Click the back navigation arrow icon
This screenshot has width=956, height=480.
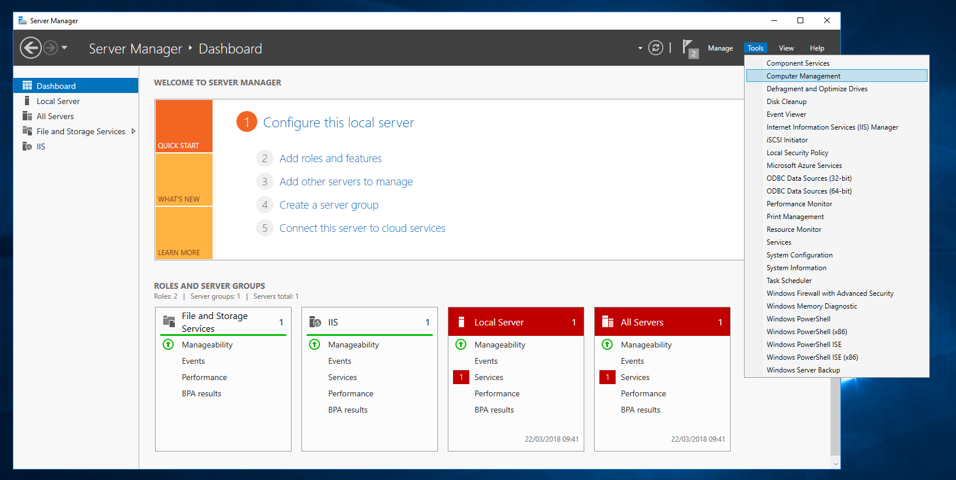tap(31, 48)
